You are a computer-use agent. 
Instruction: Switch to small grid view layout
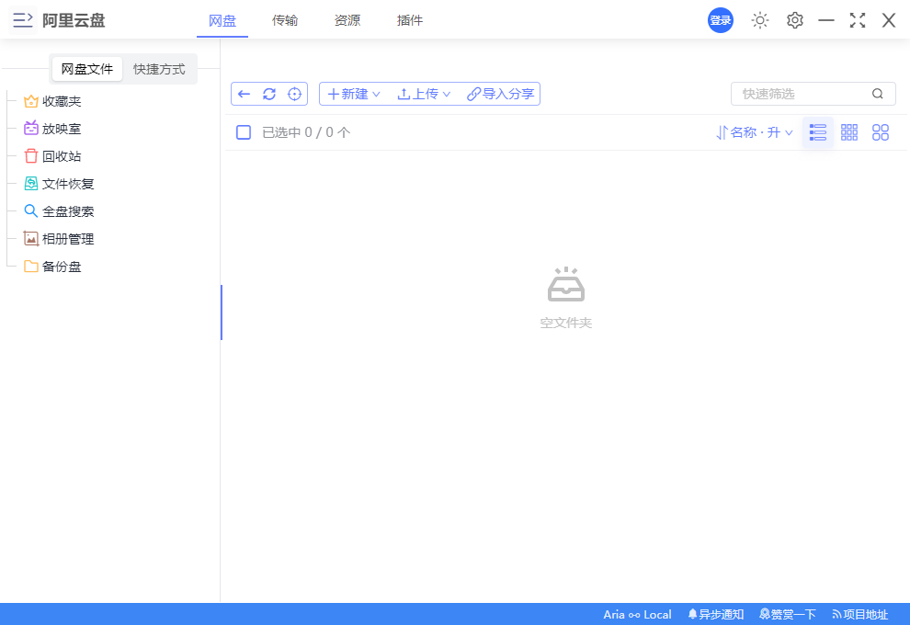click(x=849, y=132)
